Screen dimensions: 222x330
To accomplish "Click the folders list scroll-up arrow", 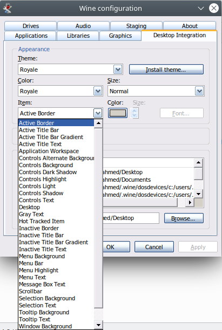I will click(x=198, y=162).
